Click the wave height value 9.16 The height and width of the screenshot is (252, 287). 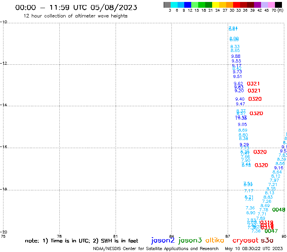tap(278, 168)
